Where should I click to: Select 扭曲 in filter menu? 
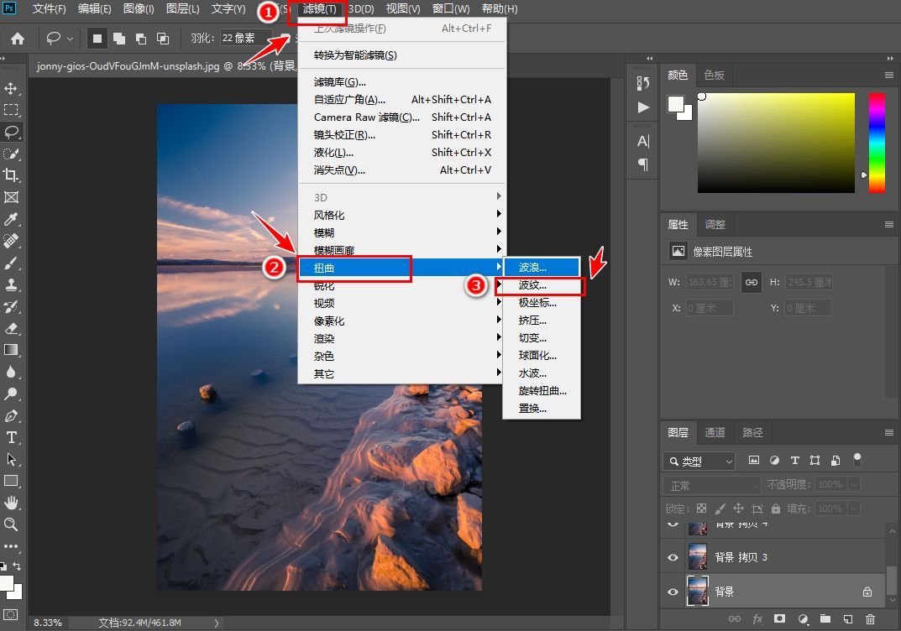click(x=401, y=268)
